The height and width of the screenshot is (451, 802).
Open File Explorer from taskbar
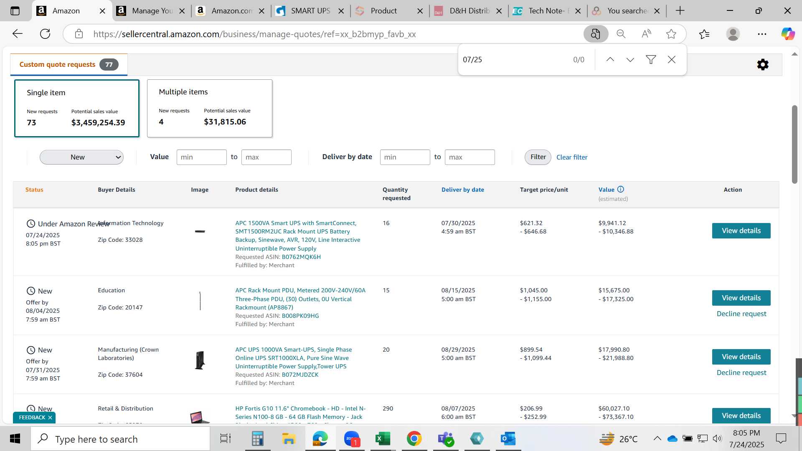pos(289,439)
